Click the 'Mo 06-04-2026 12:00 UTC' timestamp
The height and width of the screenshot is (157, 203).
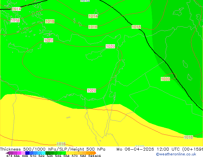[148, 149]
